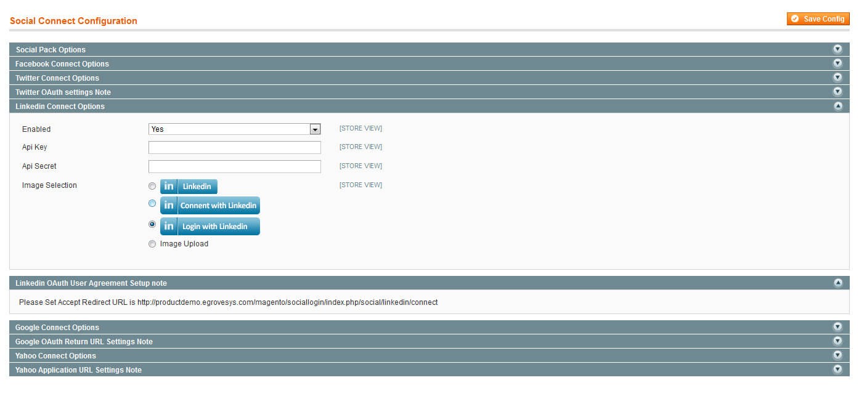Select the plain Linkedin image radio button
The height and width of the screenshot is (396, 859).
coord(152,186)
